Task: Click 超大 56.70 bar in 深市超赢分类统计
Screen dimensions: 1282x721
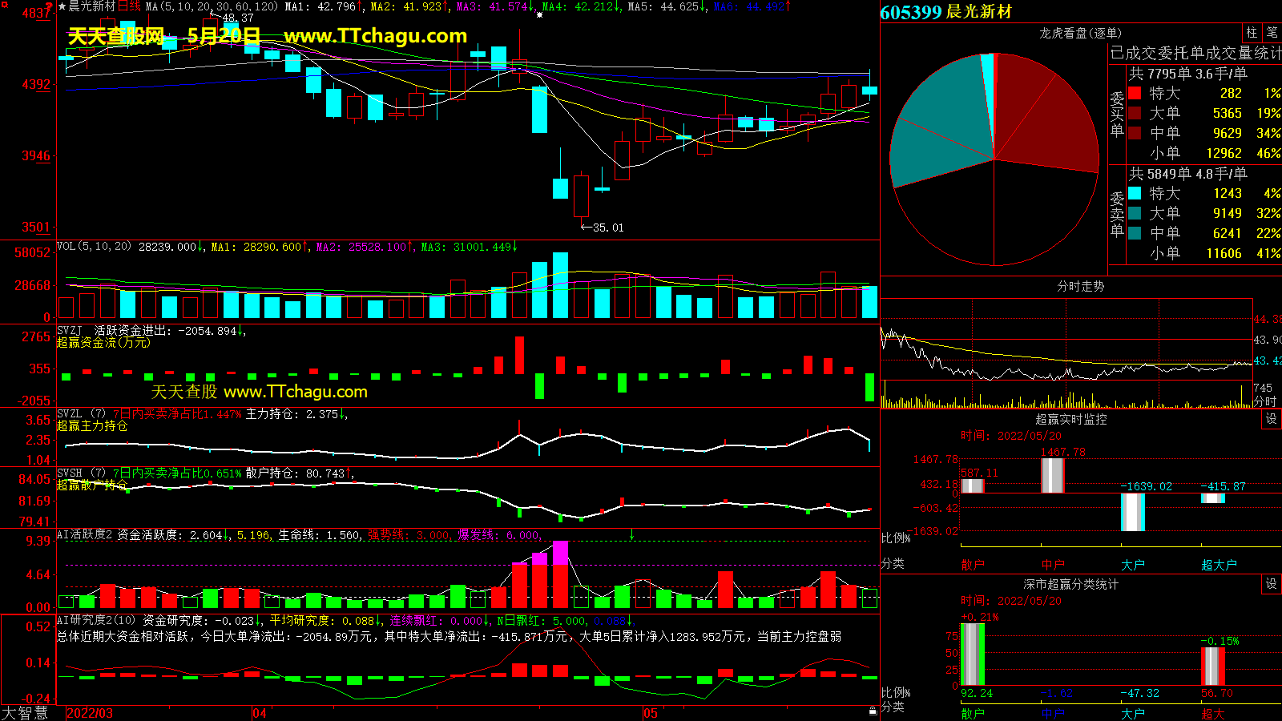Action: tap(1212, 666)
